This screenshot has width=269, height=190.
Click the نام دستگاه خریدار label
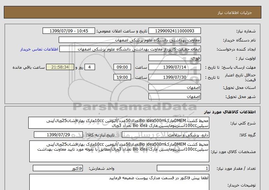tap(239, 40)
